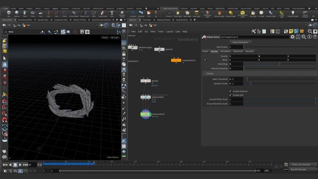This screenshot has width=318, height=179.
Task: Select the Grid shelf tool
Action: click(41, 14)
